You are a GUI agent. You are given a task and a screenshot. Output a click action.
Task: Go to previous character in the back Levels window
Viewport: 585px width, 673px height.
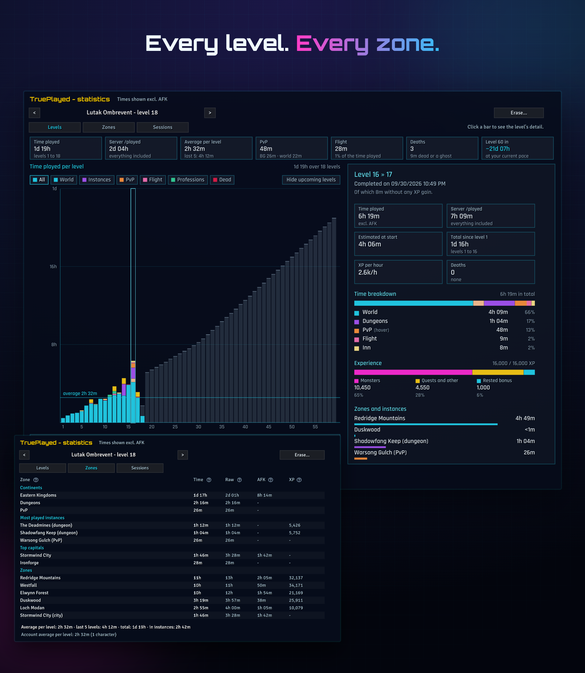click(x=34, y=113)
